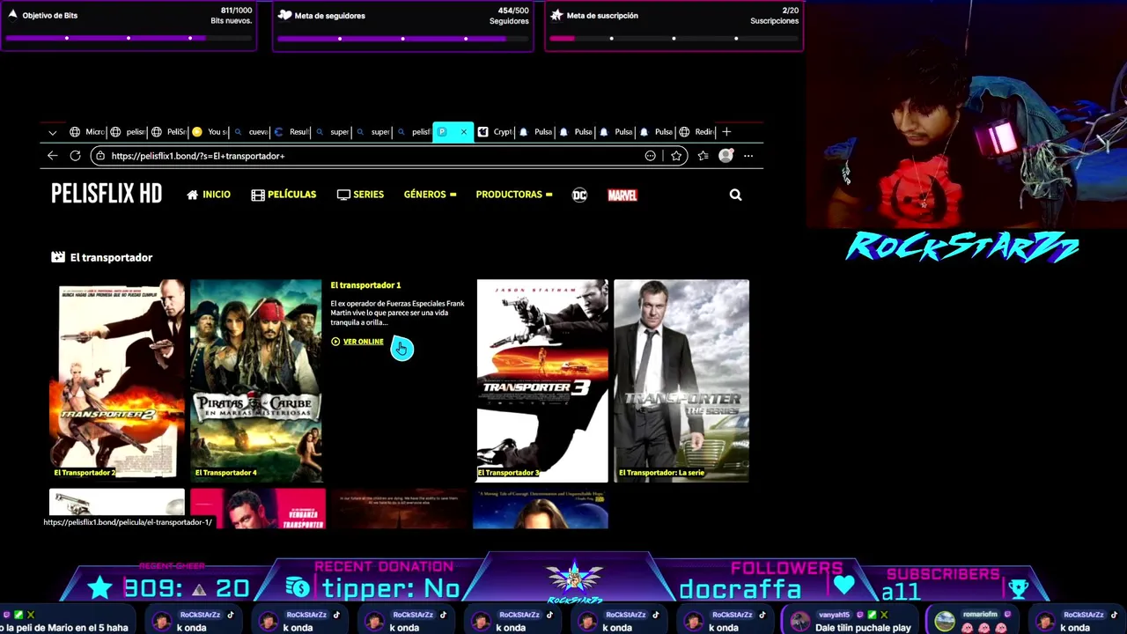Open the address bar circular dots icon
The width and height of the screenshot is (1127, 634).
coord(651,156)
